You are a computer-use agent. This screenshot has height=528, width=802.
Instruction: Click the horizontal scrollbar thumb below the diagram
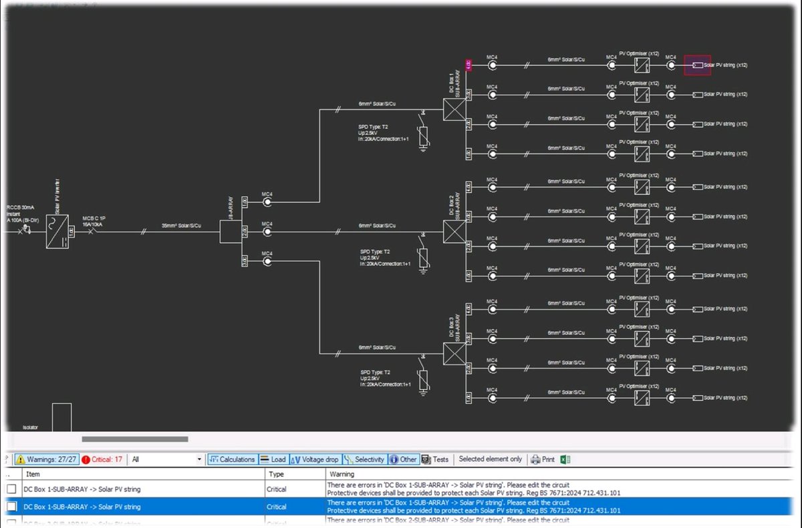134,439
